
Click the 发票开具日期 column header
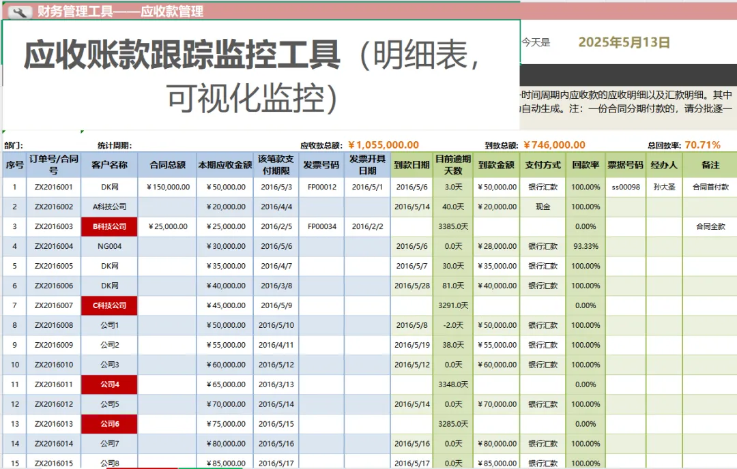coord(367,165)
